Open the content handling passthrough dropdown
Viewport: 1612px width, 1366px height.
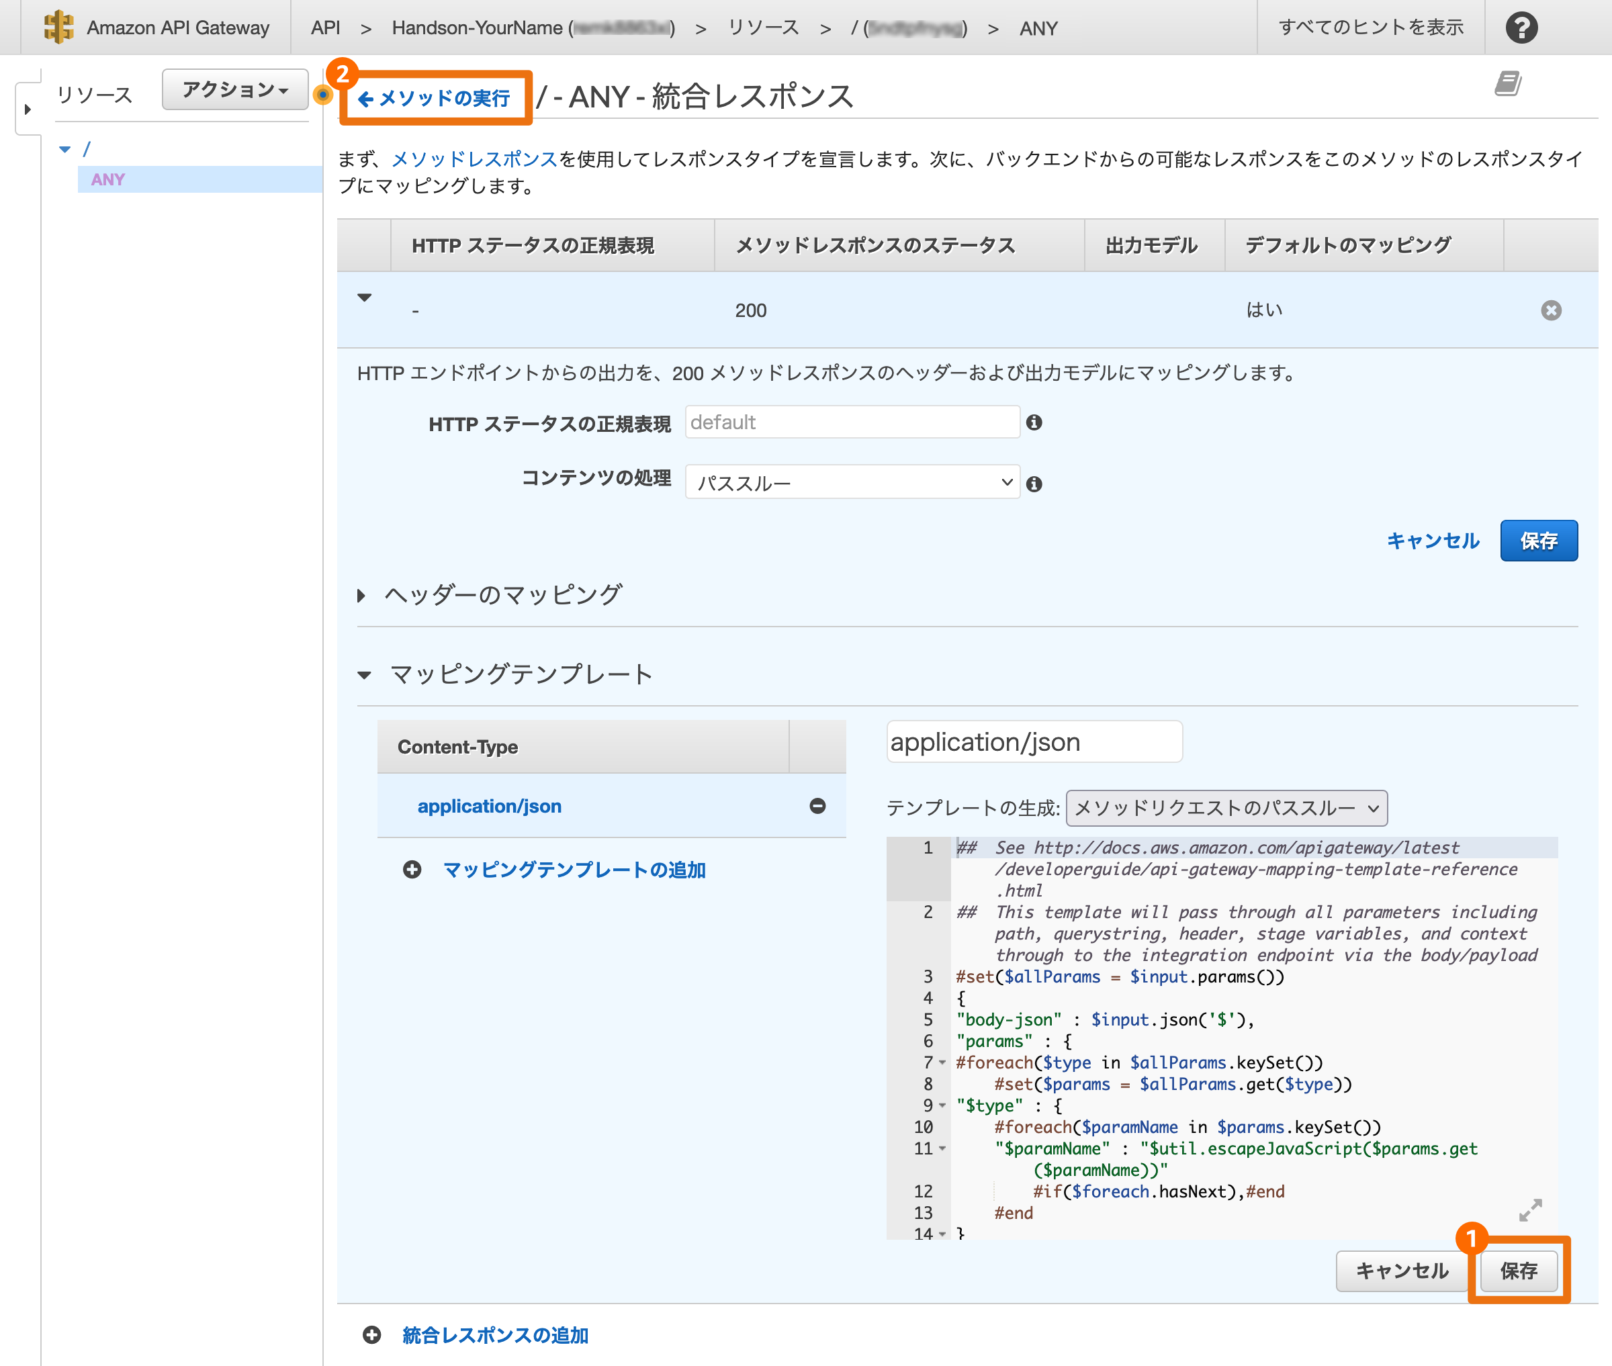tap(852, 482)
